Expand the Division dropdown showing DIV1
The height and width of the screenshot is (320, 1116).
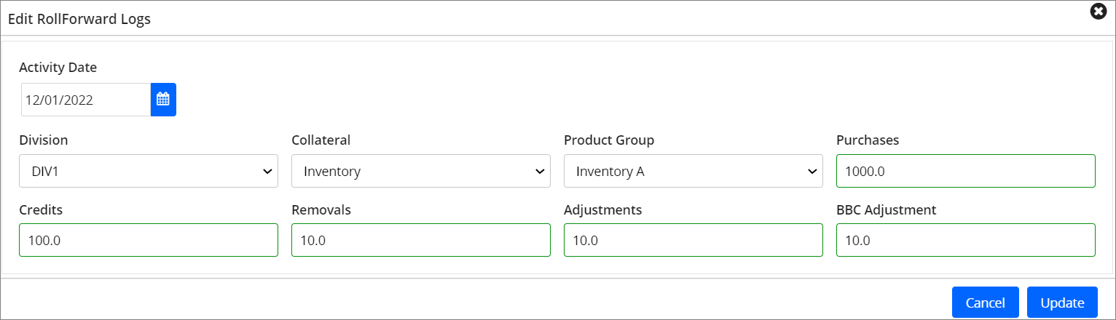(x=149, y=171)
